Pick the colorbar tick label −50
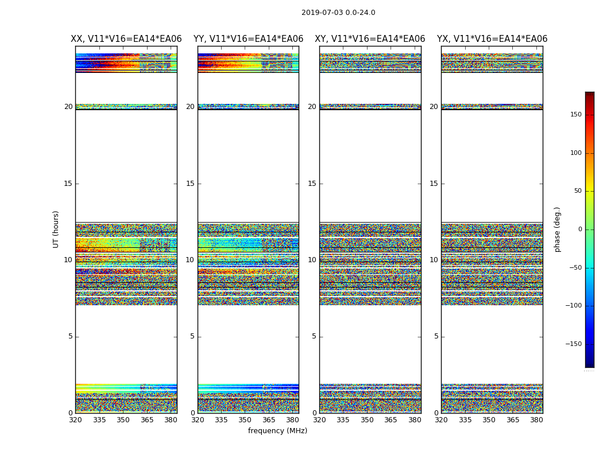The width and height of the screenshot is (603, 459). [575, 268]
